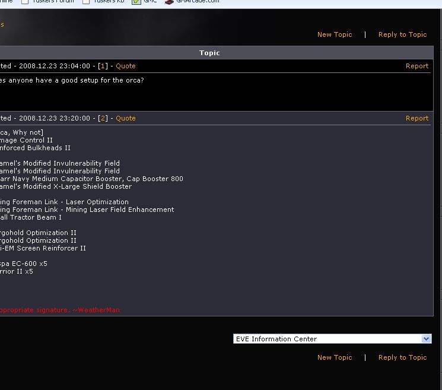Click the 'Why not]' fitting title line
This screenshot has width=442, height=390.
coord(28,132)
